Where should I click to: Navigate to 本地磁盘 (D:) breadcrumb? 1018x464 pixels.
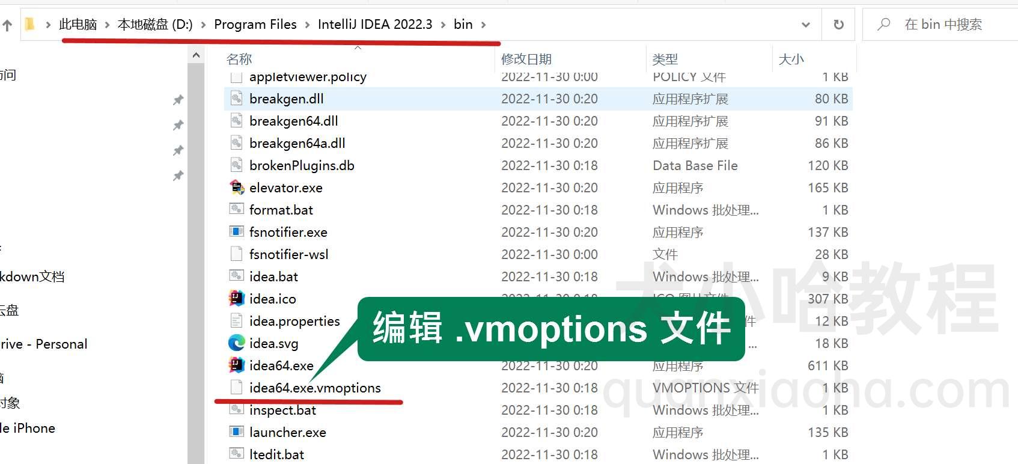point(155,24)
